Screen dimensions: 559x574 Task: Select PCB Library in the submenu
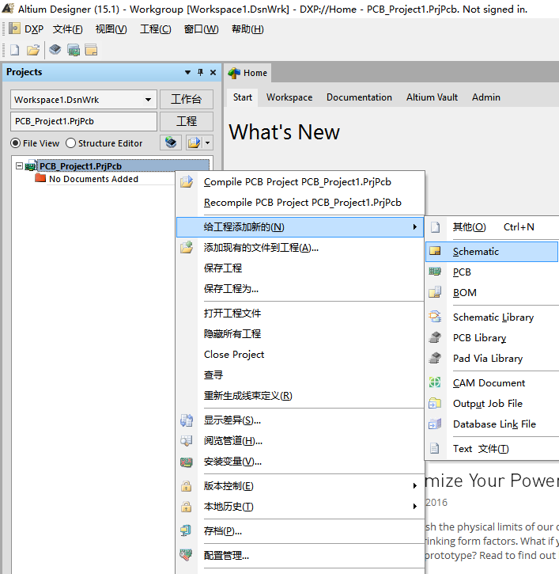pos(479,338)
